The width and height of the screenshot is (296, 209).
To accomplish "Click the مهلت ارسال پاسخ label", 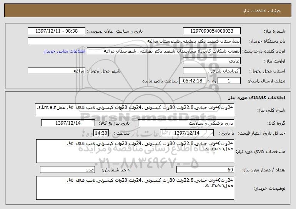I will 266,81.
